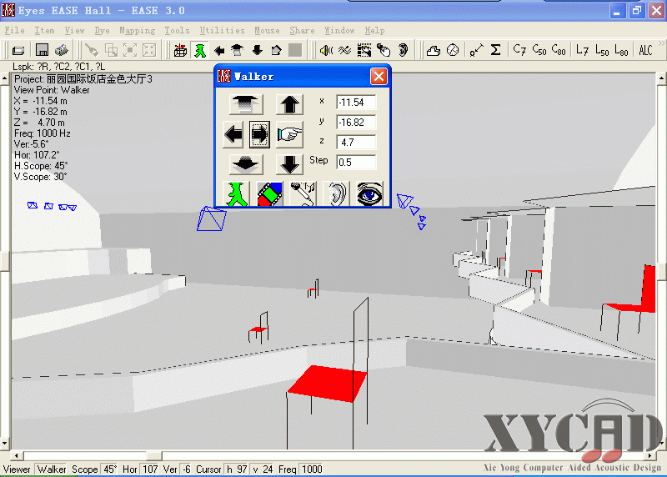Click the horizontal scrollbar thumb

pyautogui.click(x=154, y=455)
